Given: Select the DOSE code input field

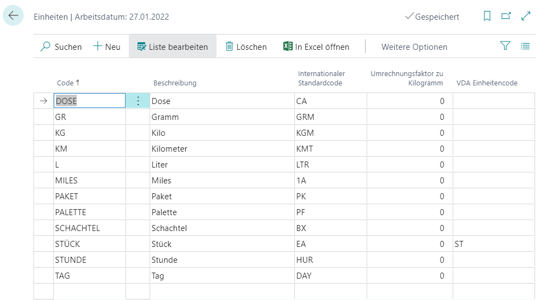Looking at the screenshot, I should pos(89,101).
